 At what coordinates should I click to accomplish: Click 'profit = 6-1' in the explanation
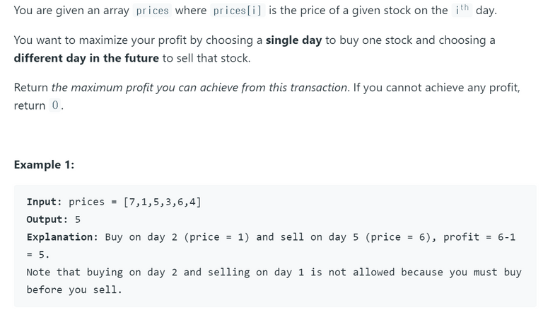[479, 237]
